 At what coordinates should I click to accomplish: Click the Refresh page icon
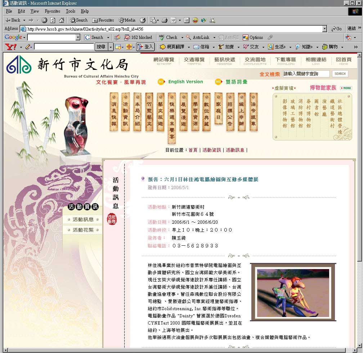(x=53, y=20)
